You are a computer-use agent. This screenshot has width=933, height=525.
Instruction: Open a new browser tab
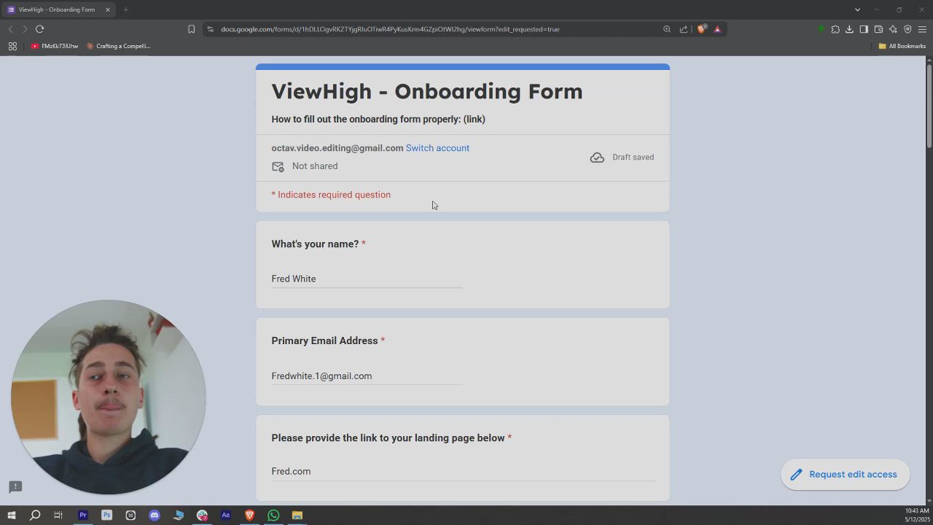click(125, 9)
